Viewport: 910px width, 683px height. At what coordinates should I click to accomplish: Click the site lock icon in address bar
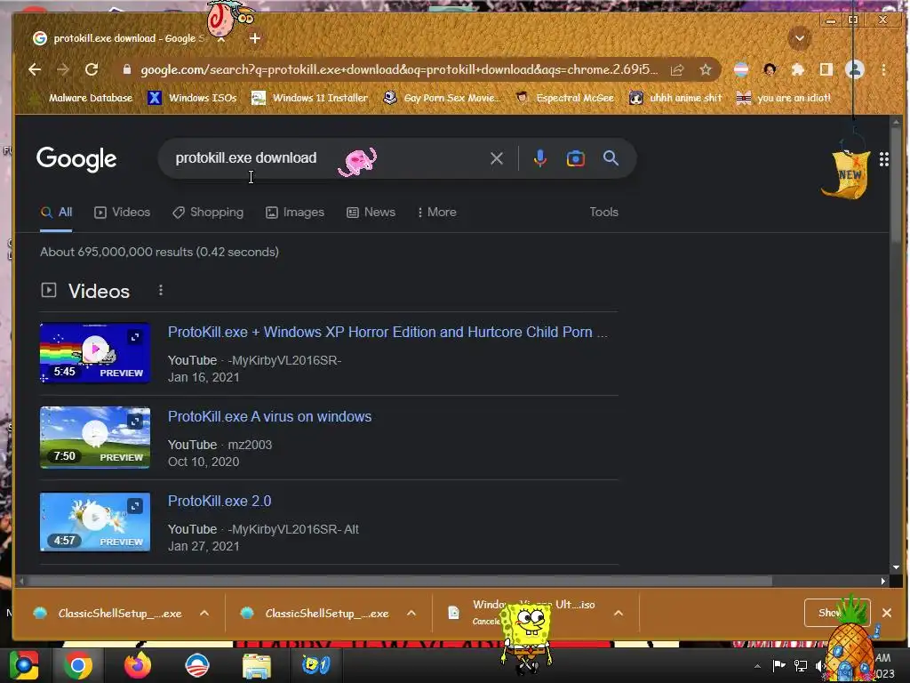(x=126, y=69)
